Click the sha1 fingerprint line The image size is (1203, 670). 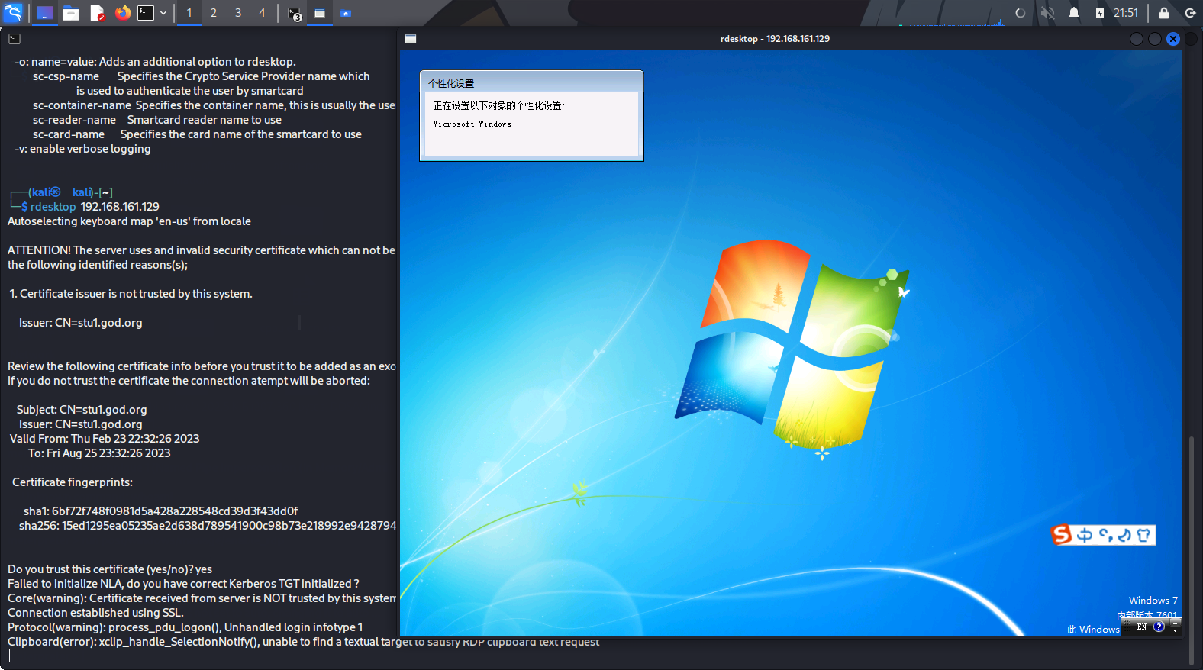coord(160,511)
